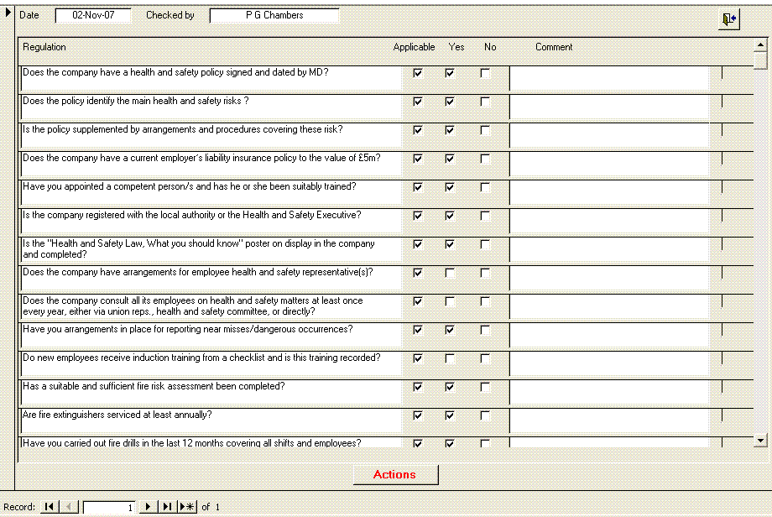
Task: Click the Comment box for fire risk assessment
Action: (609, 392)
